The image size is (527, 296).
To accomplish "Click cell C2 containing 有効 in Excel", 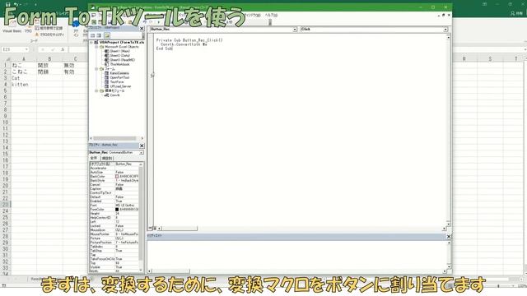I will (x=75, y=72).
